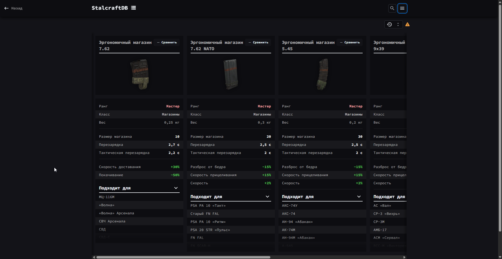Select the «Волна» weapon entry
Screen dimensions: 502x259
pos(107,205)
